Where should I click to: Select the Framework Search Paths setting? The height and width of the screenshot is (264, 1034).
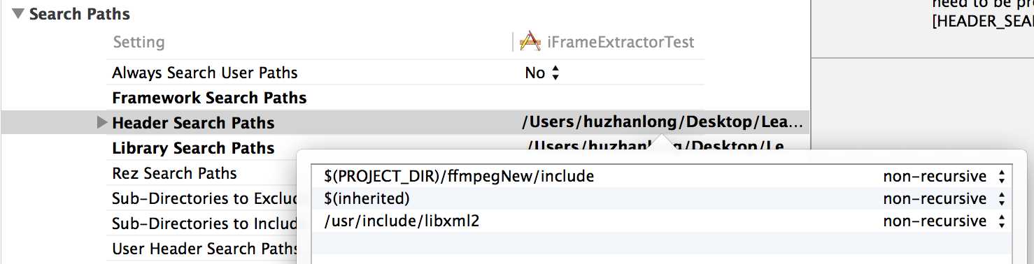click(209, 98)
